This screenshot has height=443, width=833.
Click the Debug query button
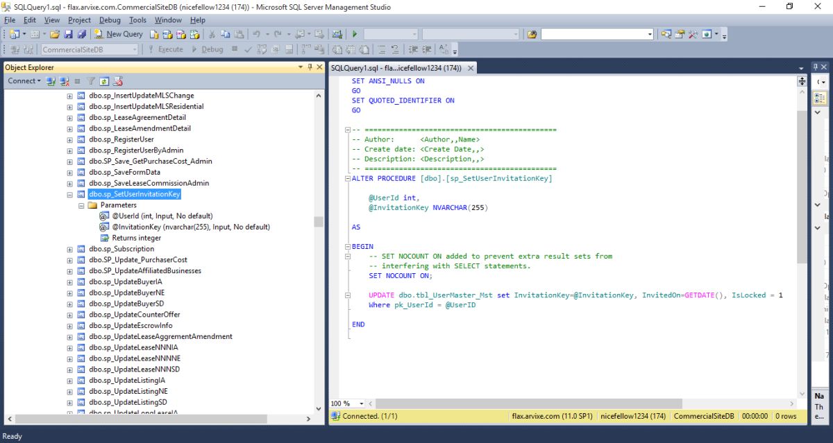coord(207,49)
